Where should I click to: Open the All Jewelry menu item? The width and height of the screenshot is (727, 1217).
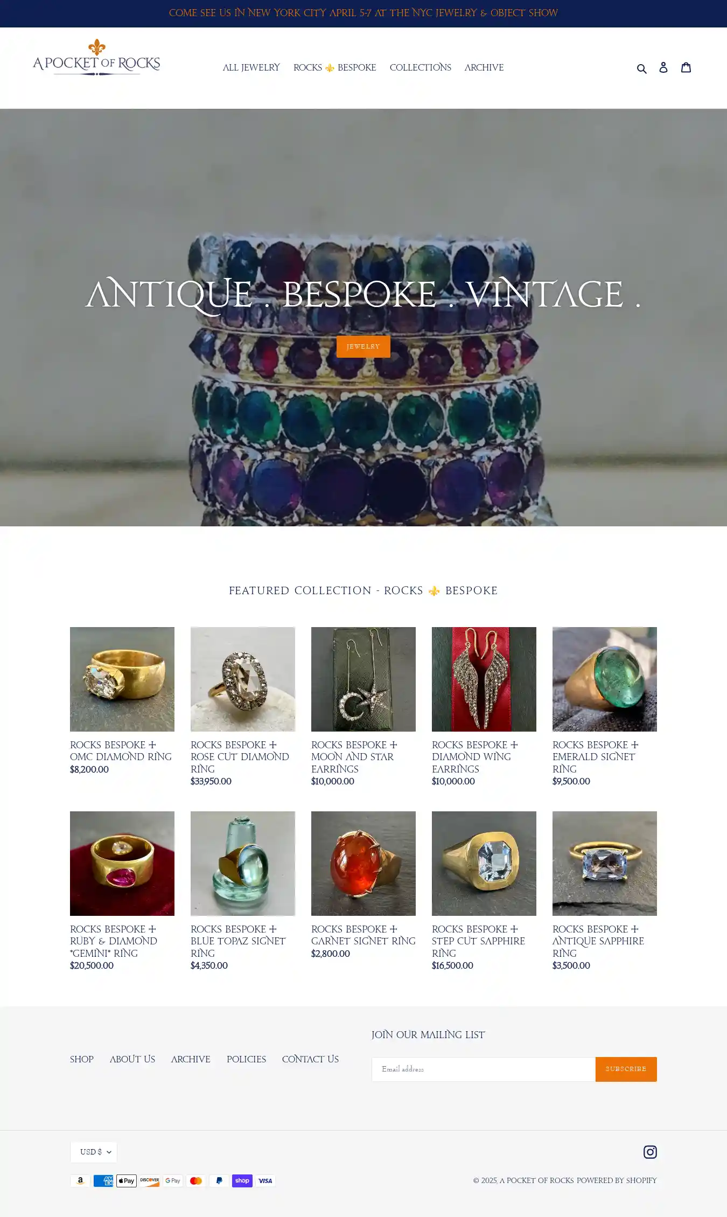point(251,67)
